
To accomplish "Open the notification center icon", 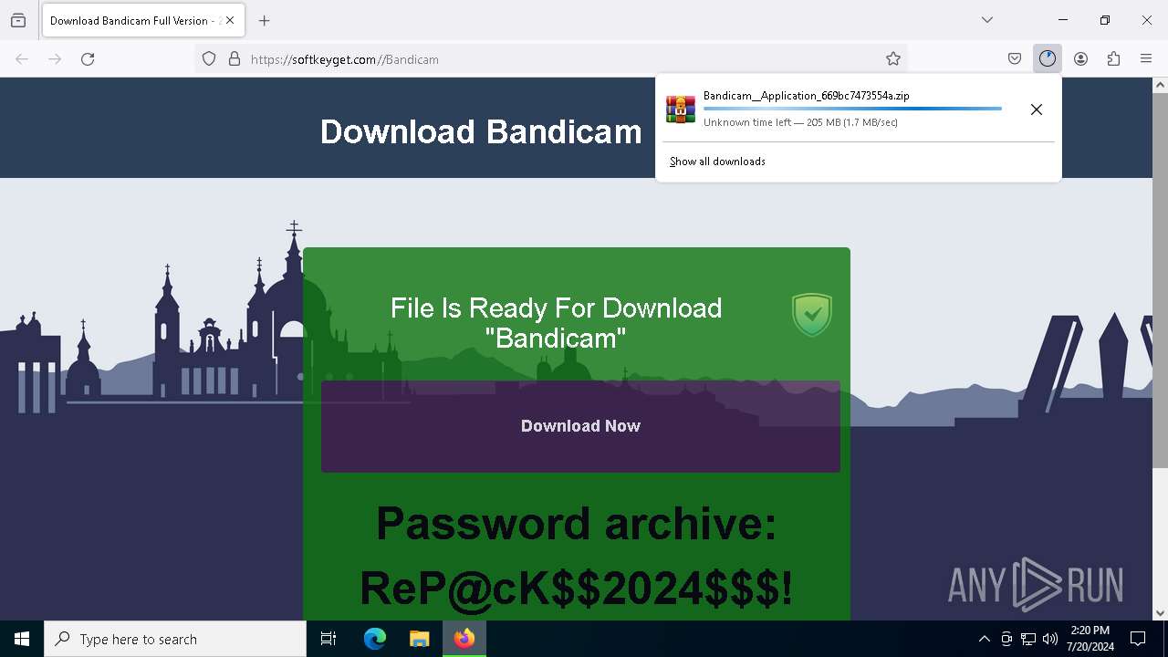I will coord(1138,639).
